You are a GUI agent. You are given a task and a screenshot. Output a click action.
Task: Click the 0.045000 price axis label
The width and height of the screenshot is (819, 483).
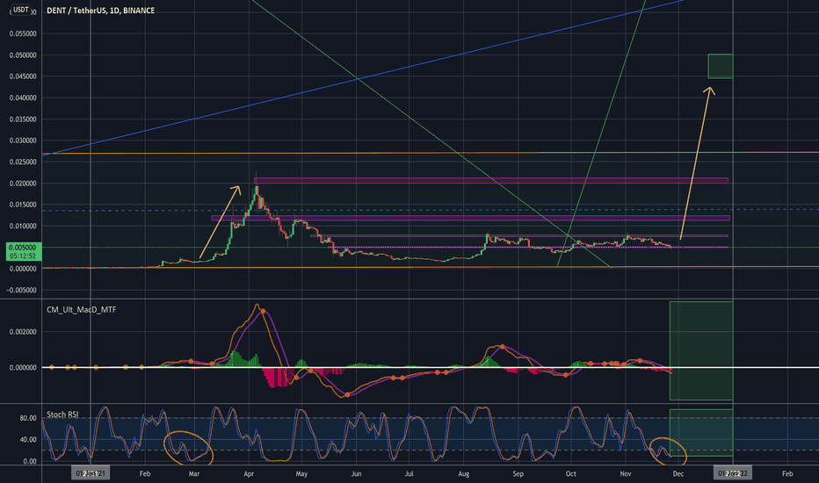23,76
